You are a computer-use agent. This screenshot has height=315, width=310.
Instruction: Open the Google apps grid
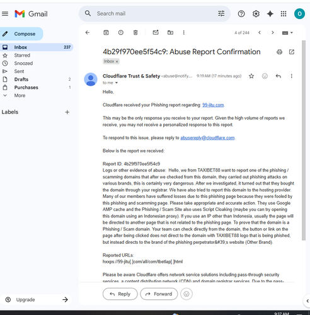coord(284,14)
